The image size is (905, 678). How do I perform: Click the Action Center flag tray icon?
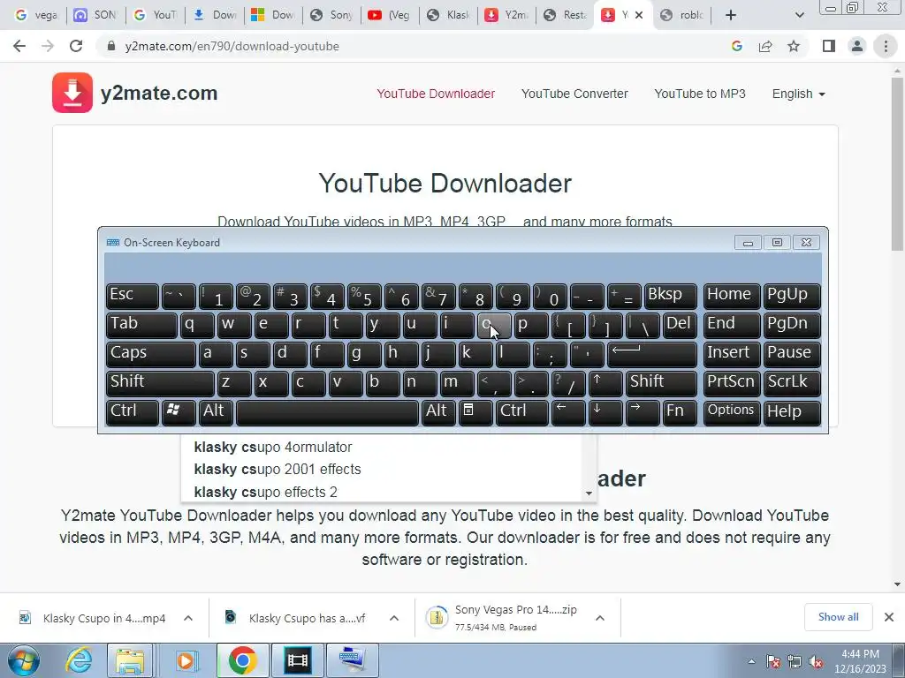pyautogui.click(x=772, y=662)
